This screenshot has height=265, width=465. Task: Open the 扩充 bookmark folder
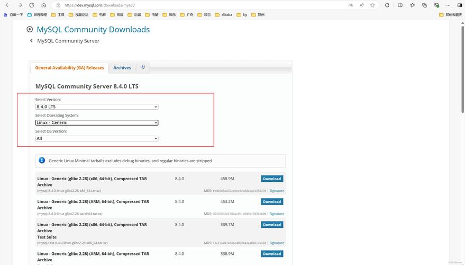pos(187,14)
